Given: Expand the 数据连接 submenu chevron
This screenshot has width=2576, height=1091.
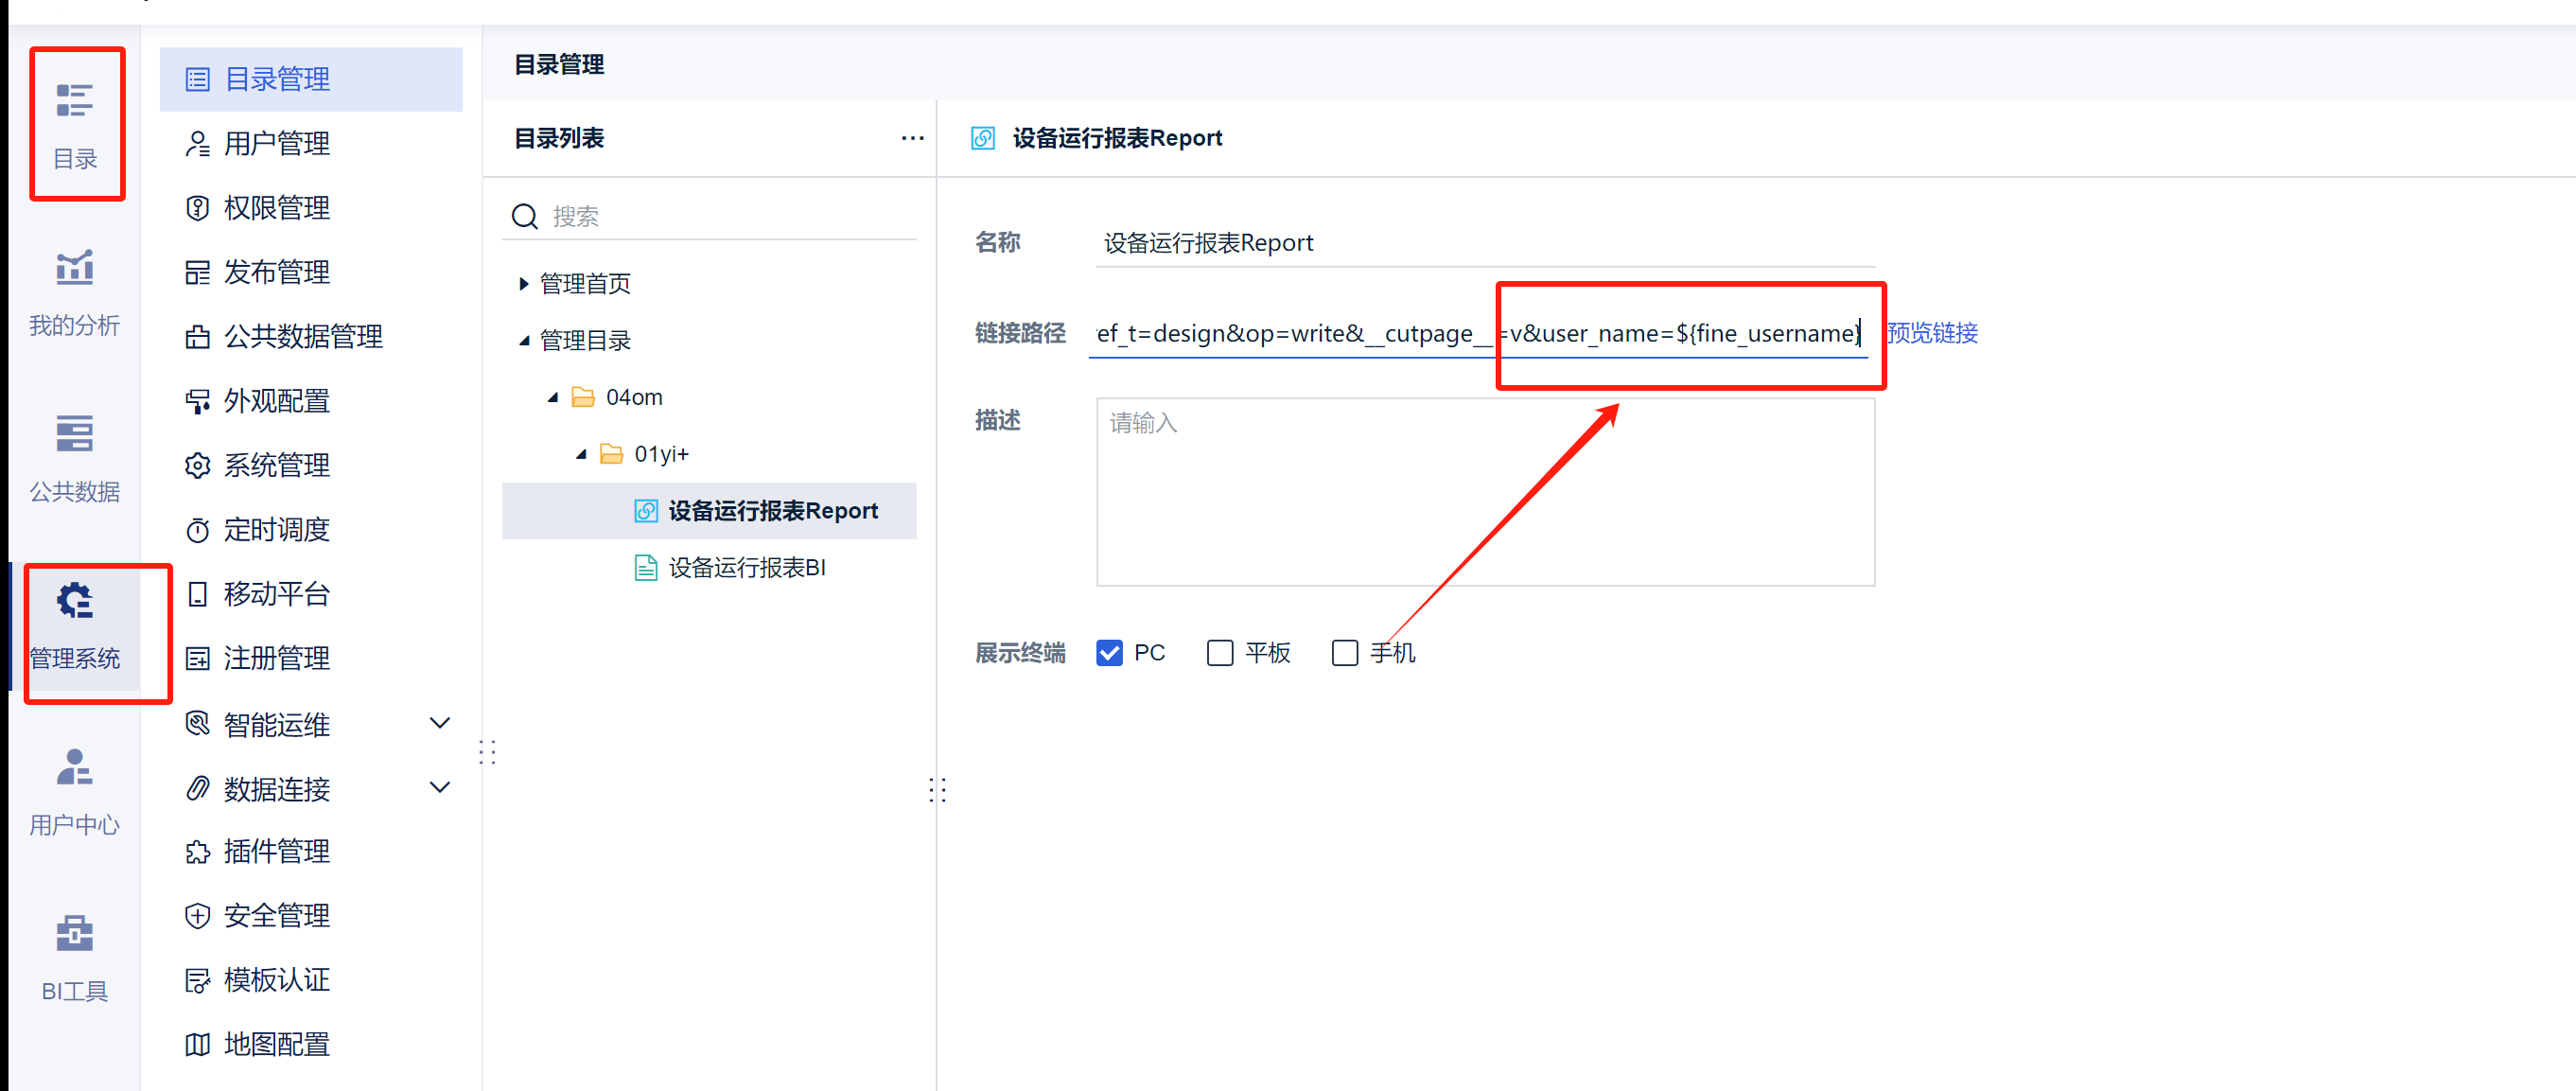Looking at the screenshot, I should point(439,788).
